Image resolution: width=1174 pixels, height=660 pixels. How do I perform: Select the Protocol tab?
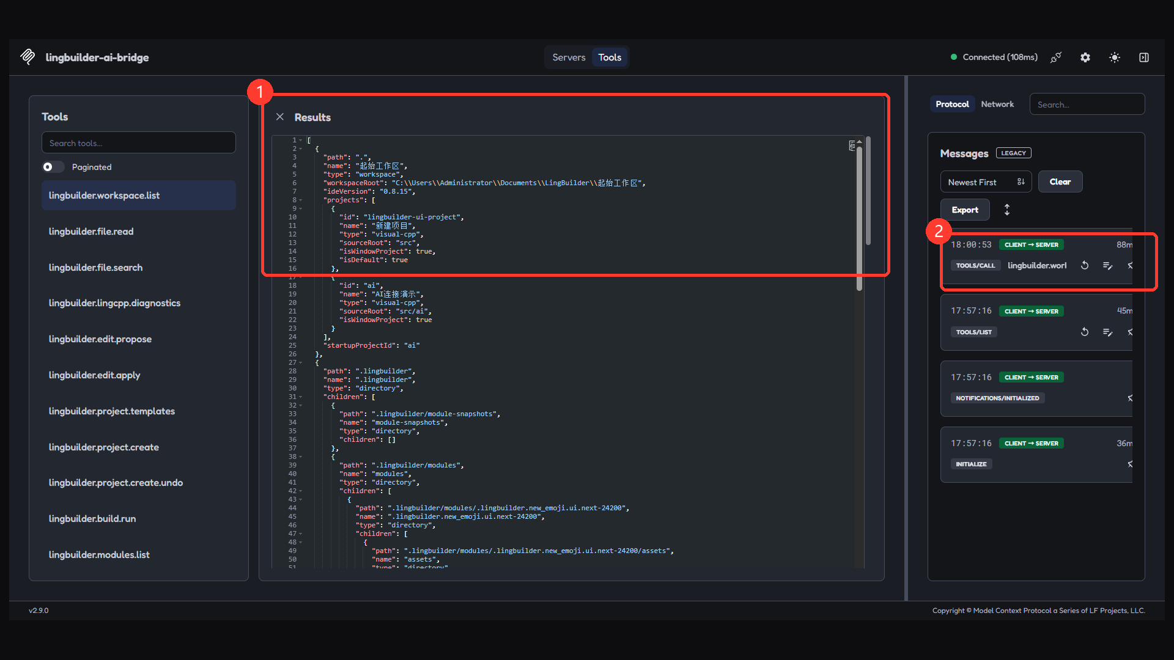pyautogui.click(x=952, y=105)
